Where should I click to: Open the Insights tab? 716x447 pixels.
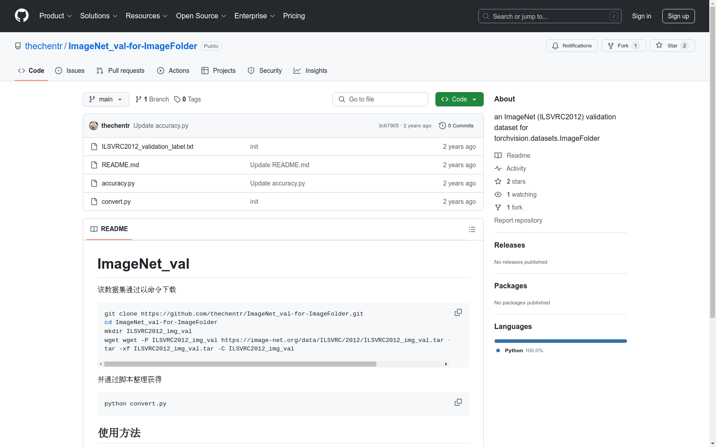[310, 71]
